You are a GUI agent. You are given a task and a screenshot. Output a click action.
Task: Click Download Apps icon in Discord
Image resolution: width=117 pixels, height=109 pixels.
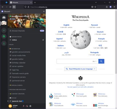pyautogui.click(x=4, y=43)
